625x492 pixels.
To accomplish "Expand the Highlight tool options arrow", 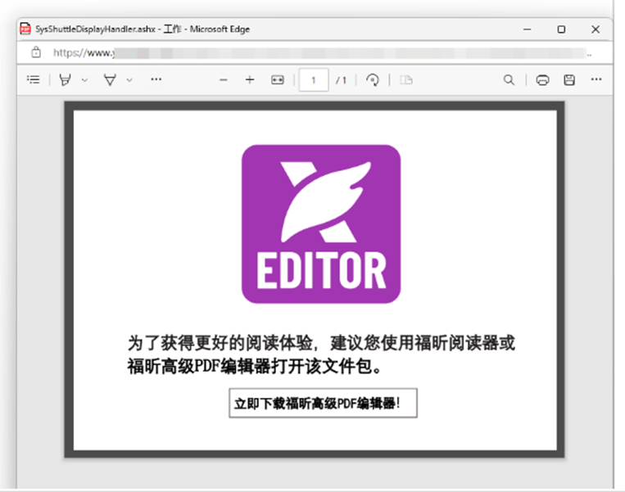I will click(84, 80).
